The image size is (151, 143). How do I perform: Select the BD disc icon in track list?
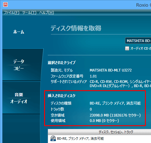point(53,138)
